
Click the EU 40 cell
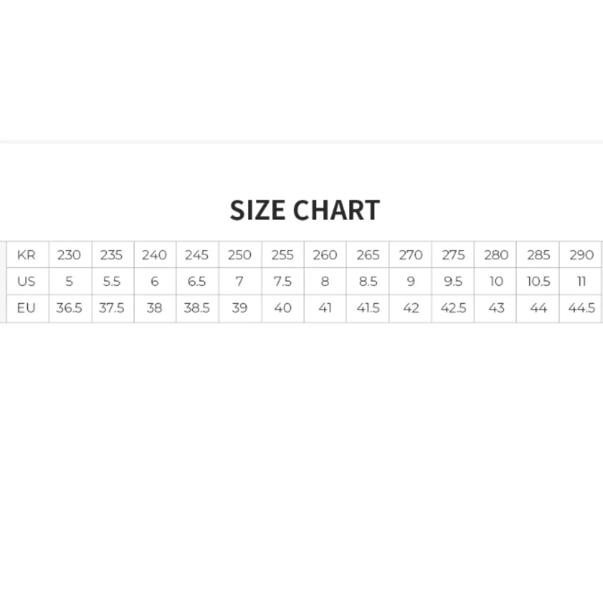pos(283,308)
